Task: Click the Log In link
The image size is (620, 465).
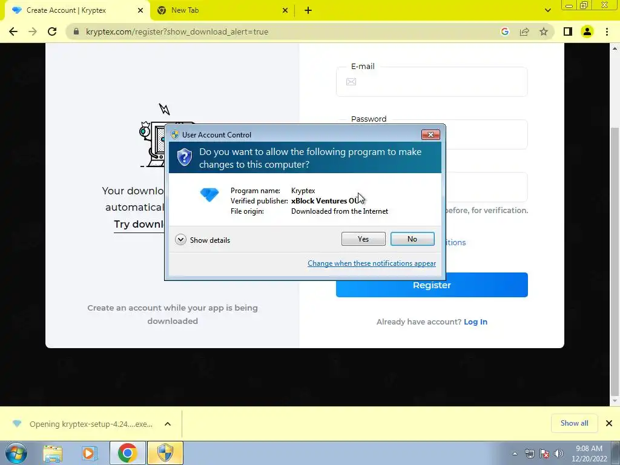Action: click(x=475, y=322)
